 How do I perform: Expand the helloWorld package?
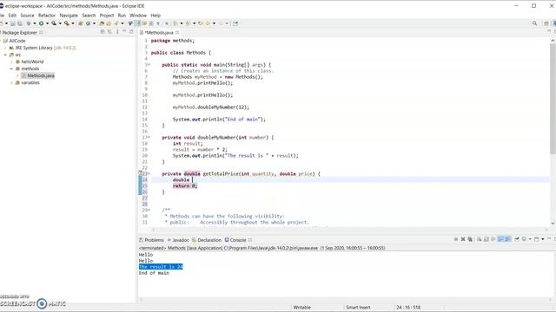tap(11, 62)
